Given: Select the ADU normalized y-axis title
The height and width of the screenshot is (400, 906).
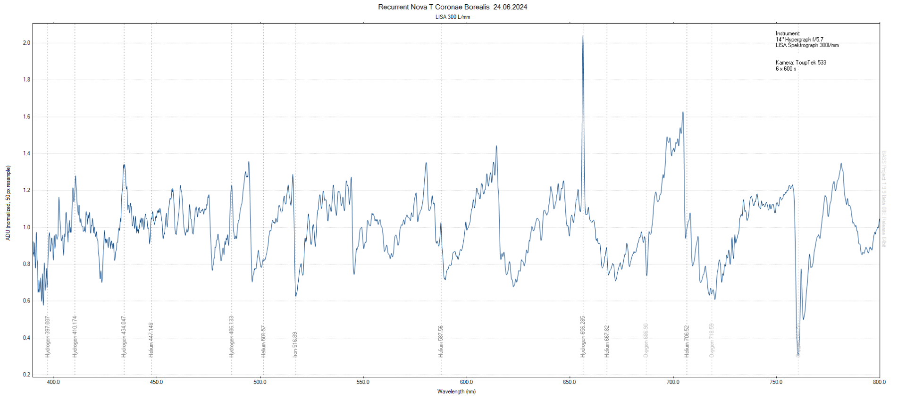Looking at the screenshot, I should 8,203.
